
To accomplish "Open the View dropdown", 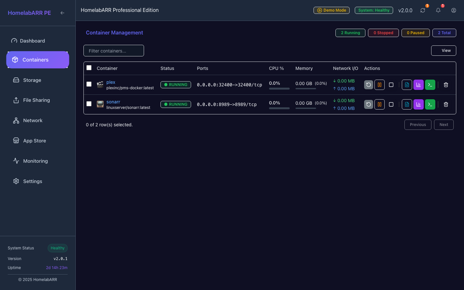I will pos(444,51).
